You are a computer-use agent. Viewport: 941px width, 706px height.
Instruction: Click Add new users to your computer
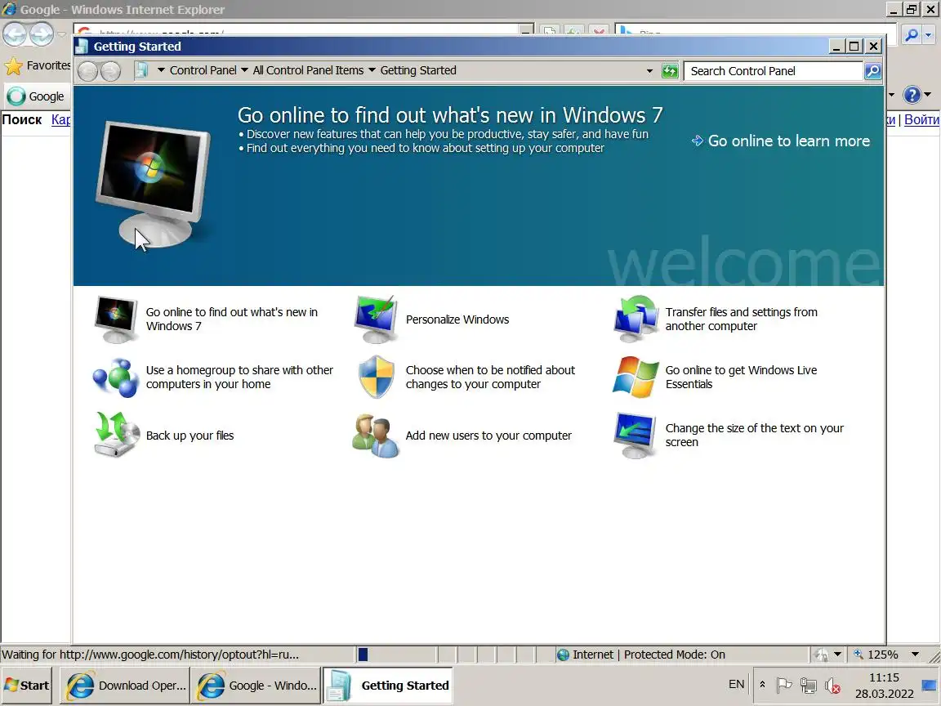coord(488,436)
